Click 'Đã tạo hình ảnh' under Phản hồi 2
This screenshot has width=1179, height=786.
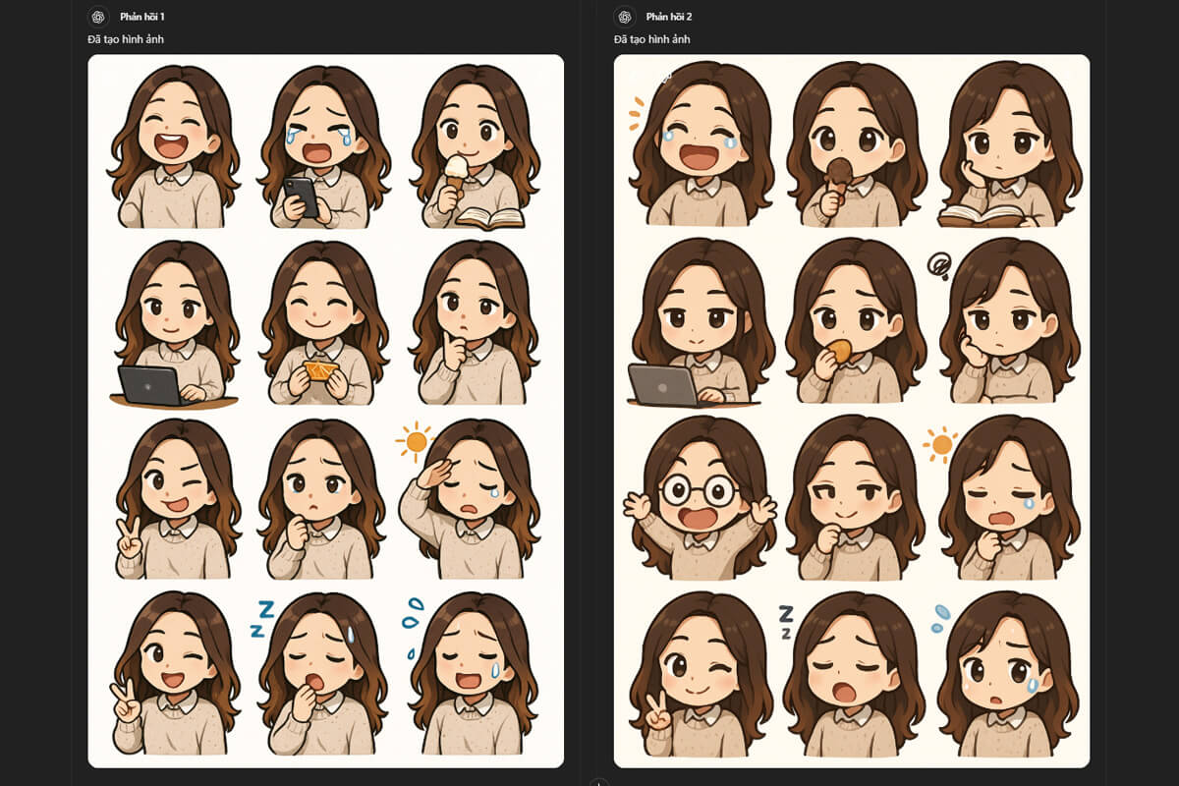[x=652, y=39]
